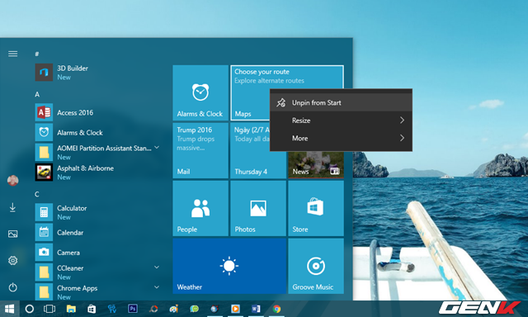Select the Maps tile
Viewport: 528px width, 317px height.
point(250,93)
